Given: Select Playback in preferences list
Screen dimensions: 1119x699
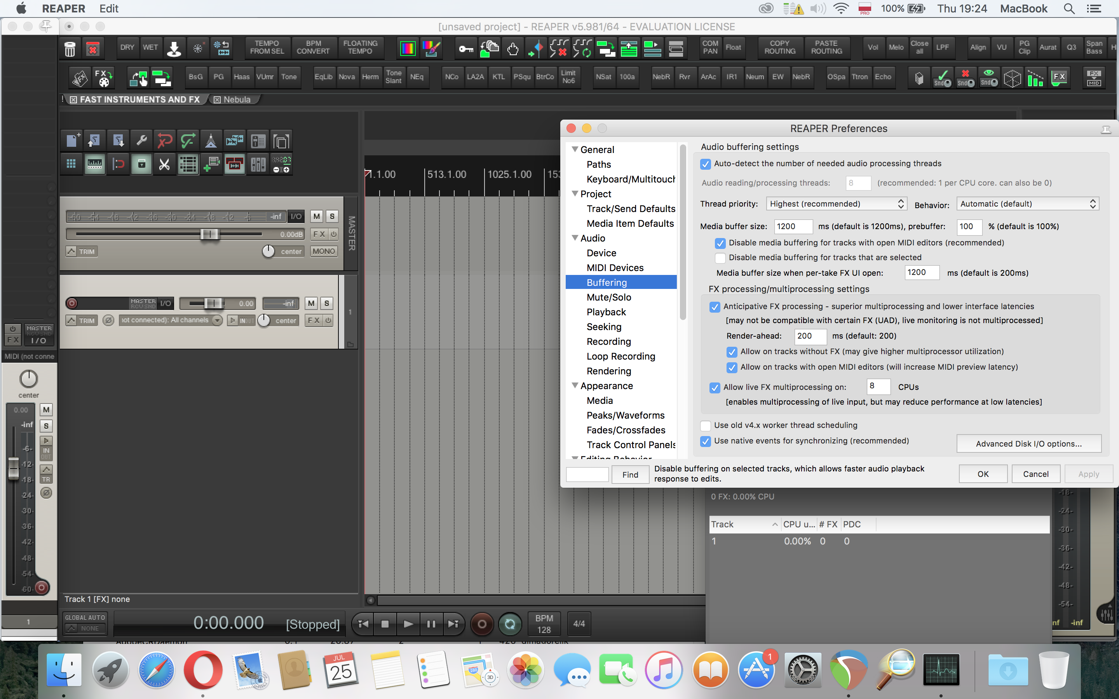Looking at the screenshot, I should coord(606,312).
